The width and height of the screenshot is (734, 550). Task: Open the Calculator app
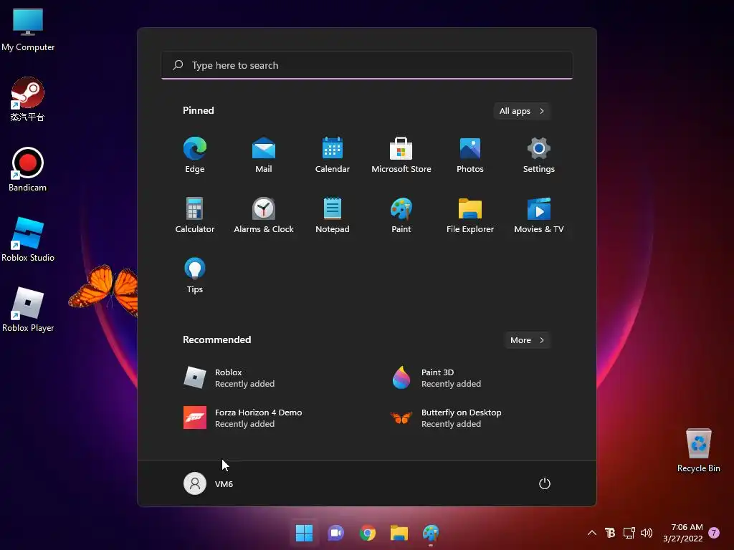pyautogui.click(x=195, y=215)
